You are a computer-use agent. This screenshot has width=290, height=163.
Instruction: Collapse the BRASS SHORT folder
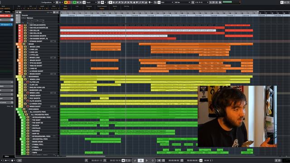(18, 60)
